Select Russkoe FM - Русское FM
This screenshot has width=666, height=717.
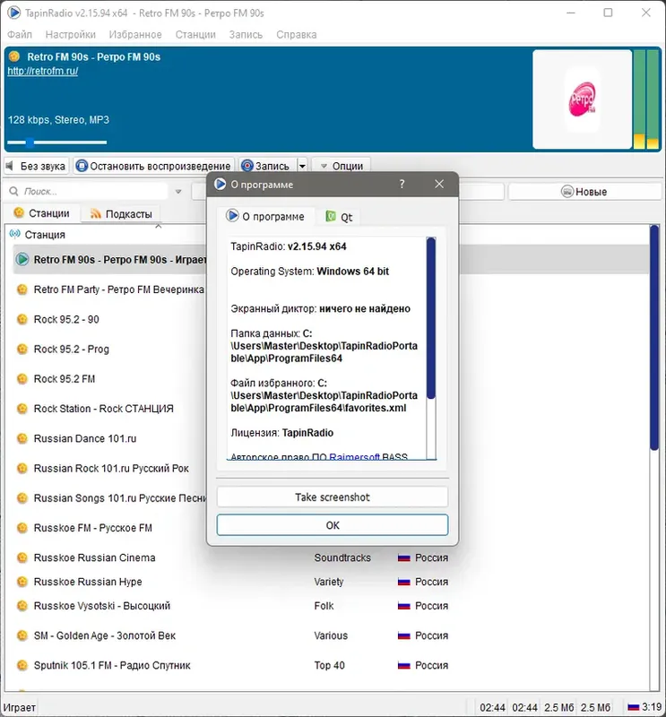point(93,528)
